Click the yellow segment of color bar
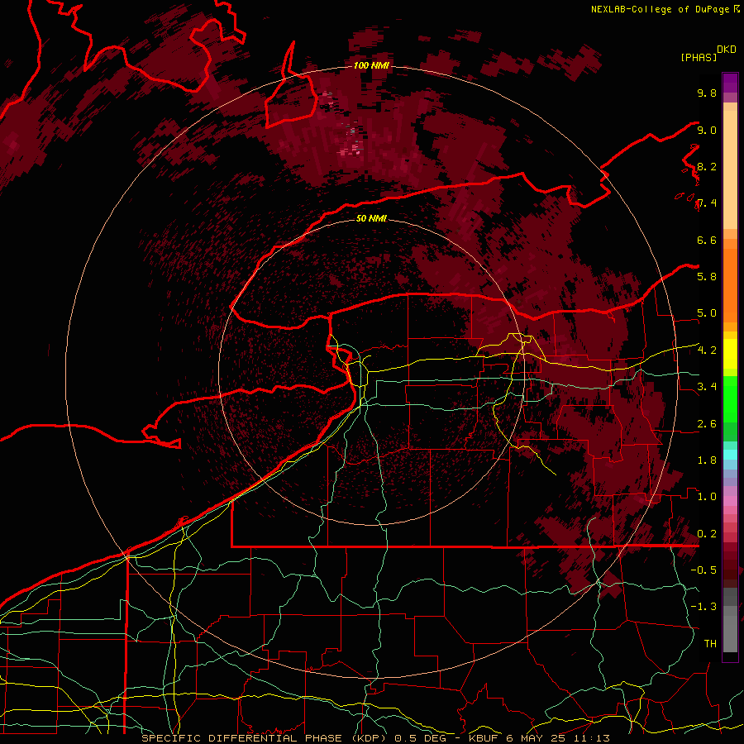Screen dimensions: 744x744 tap(730, 354)
